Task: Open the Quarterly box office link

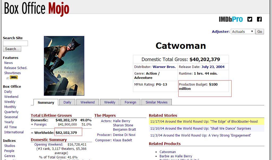Action: pos(11,112)
